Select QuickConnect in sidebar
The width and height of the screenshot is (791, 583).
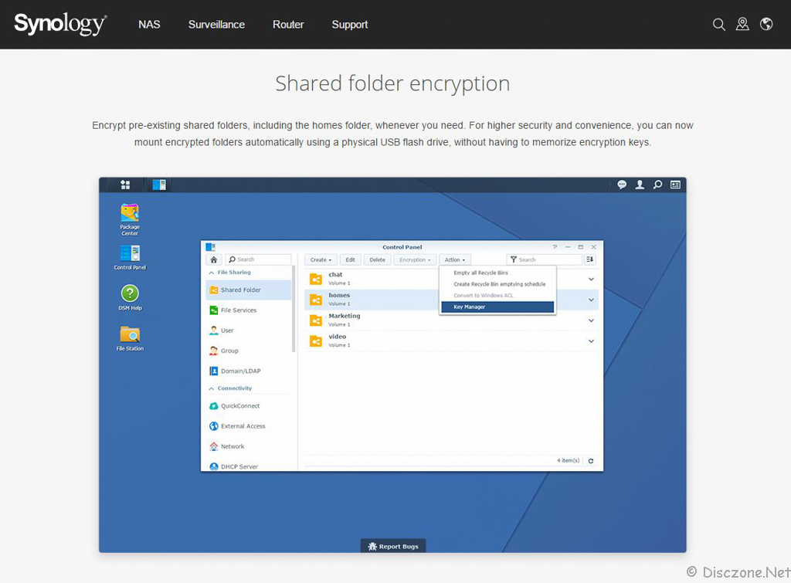point(249,406)
